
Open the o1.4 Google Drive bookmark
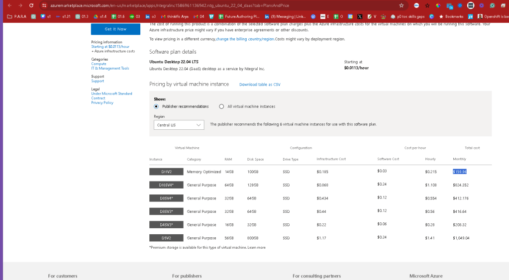[100, 16]
